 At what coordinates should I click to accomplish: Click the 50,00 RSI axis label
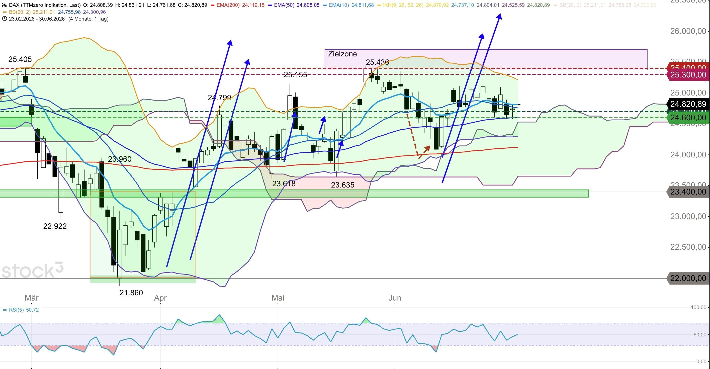click(700, 335)
